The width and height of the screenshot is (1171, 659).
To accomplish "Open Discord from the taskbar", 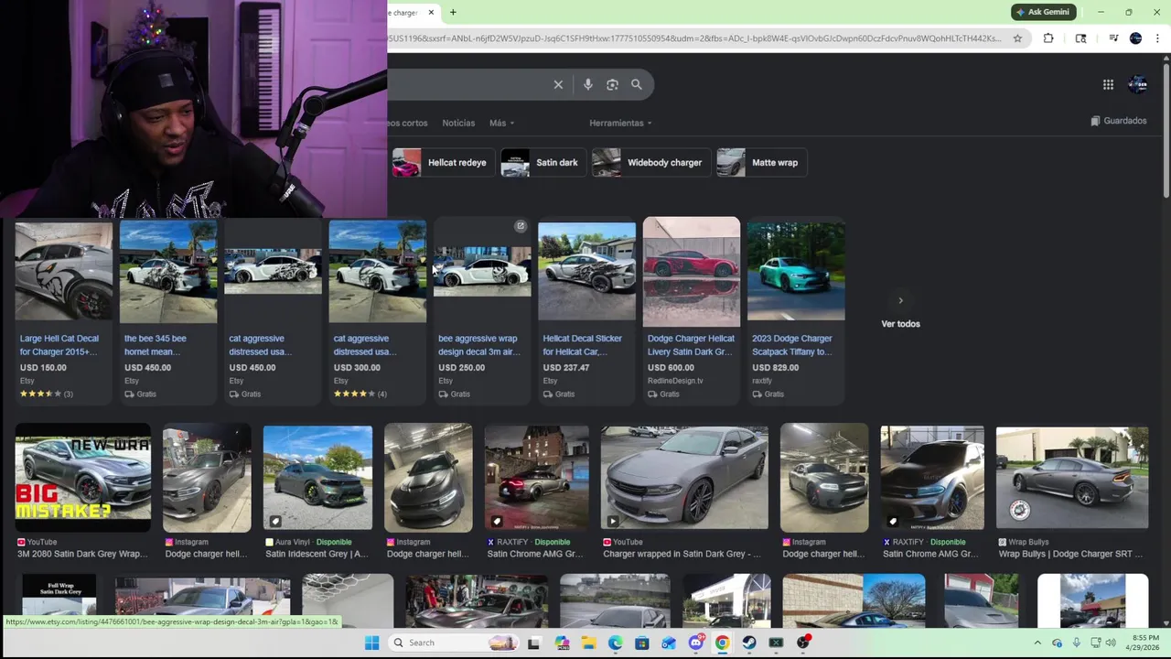I will tap(696, 643).
